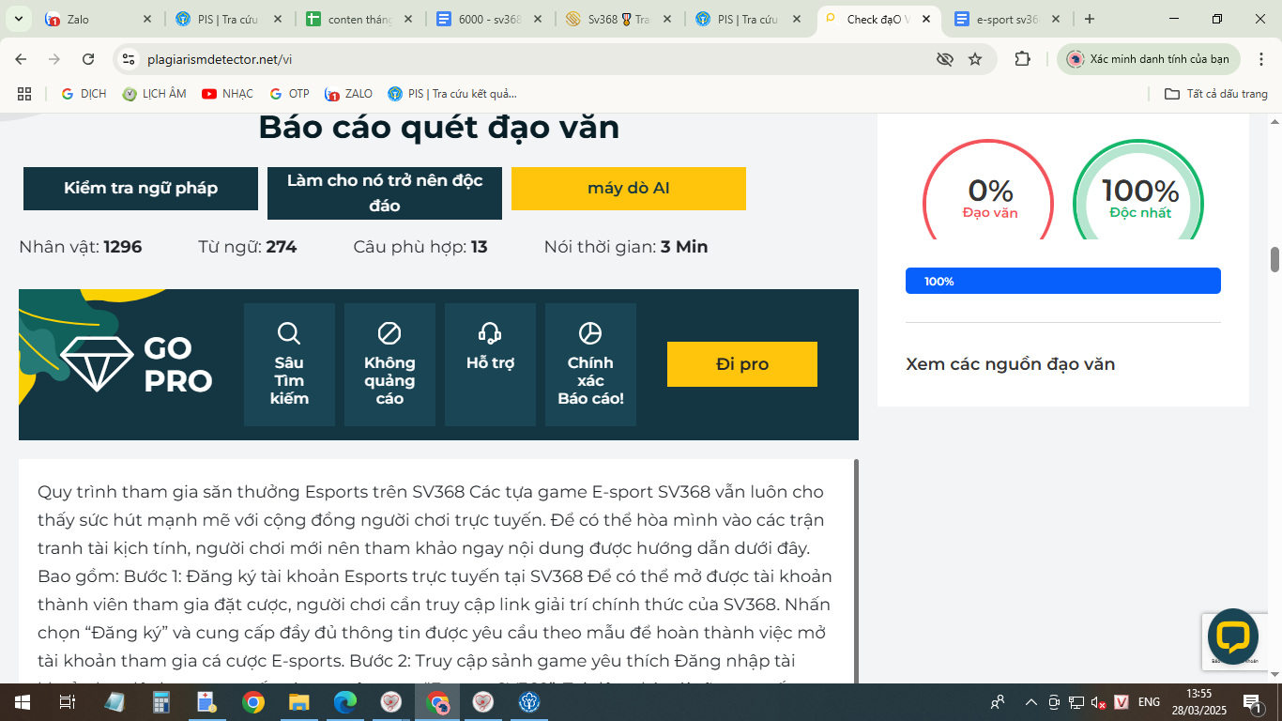Click the GO PRO diamond logo
Viewport: 1282px width, 721px height.
coord(136,364)
